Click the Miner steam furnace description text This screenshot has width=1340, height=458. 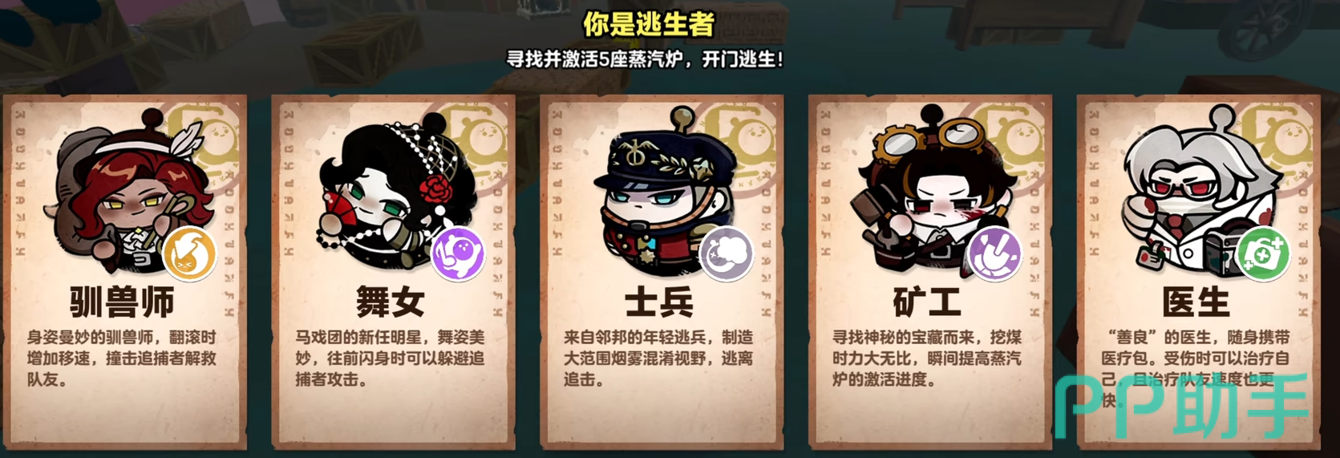click(927, 358)
